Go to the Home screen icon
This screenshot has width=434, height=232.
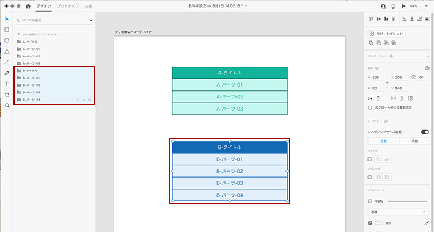pyautogui.click(x=28, y=6)
